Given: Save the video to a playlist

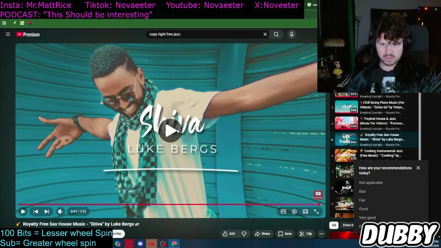Looking at the screenshot, I should (x=285, y=234).
